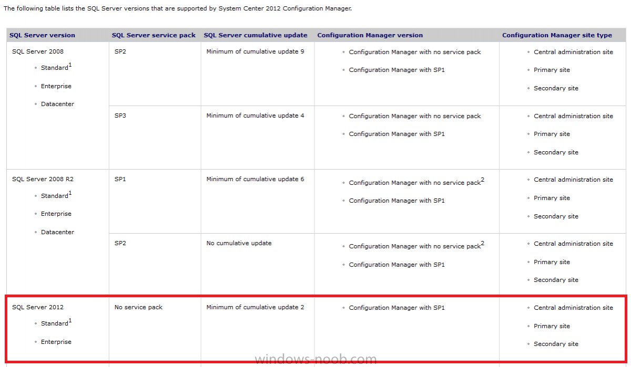Click 'SP2' in the SQL Server 2008 section
631x367 pixels.
tap(120, 51)
